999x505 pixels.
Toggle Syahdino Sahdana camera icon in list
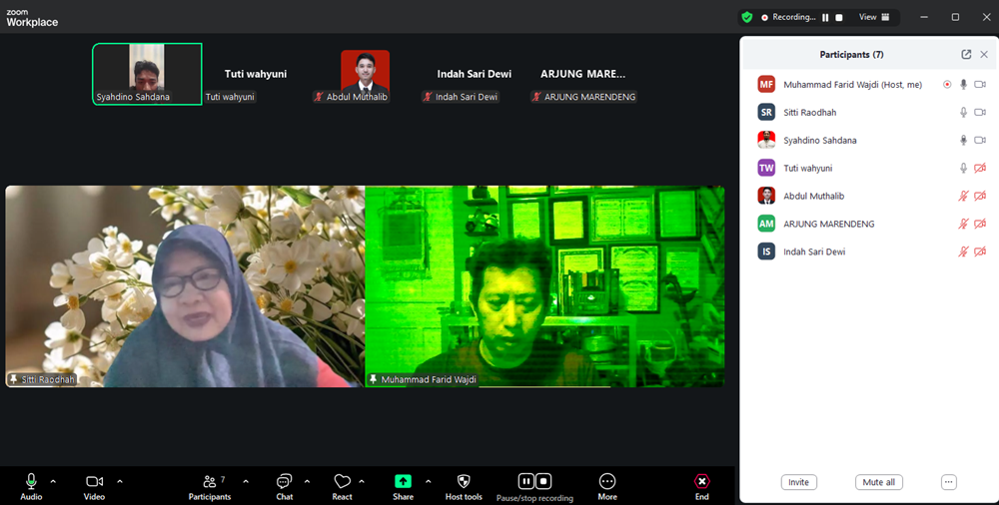[x=980, y=140]
